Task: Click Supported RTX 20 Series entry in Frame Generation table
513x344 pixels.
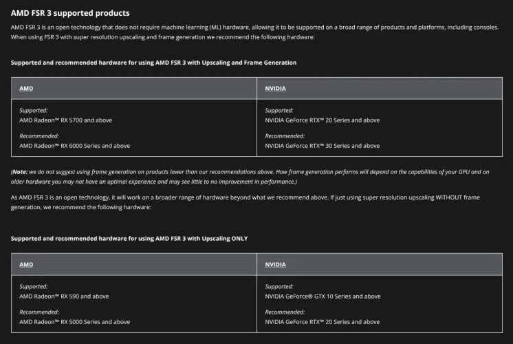Action: [x=322, y=120]
